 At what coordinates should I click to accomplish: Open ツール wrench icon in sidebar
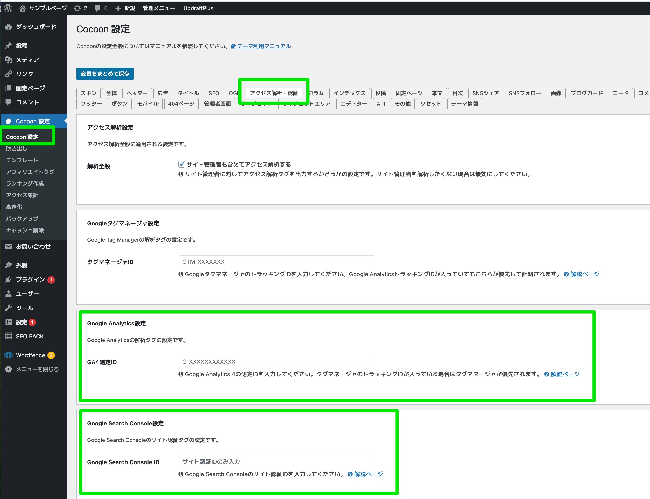9,308
